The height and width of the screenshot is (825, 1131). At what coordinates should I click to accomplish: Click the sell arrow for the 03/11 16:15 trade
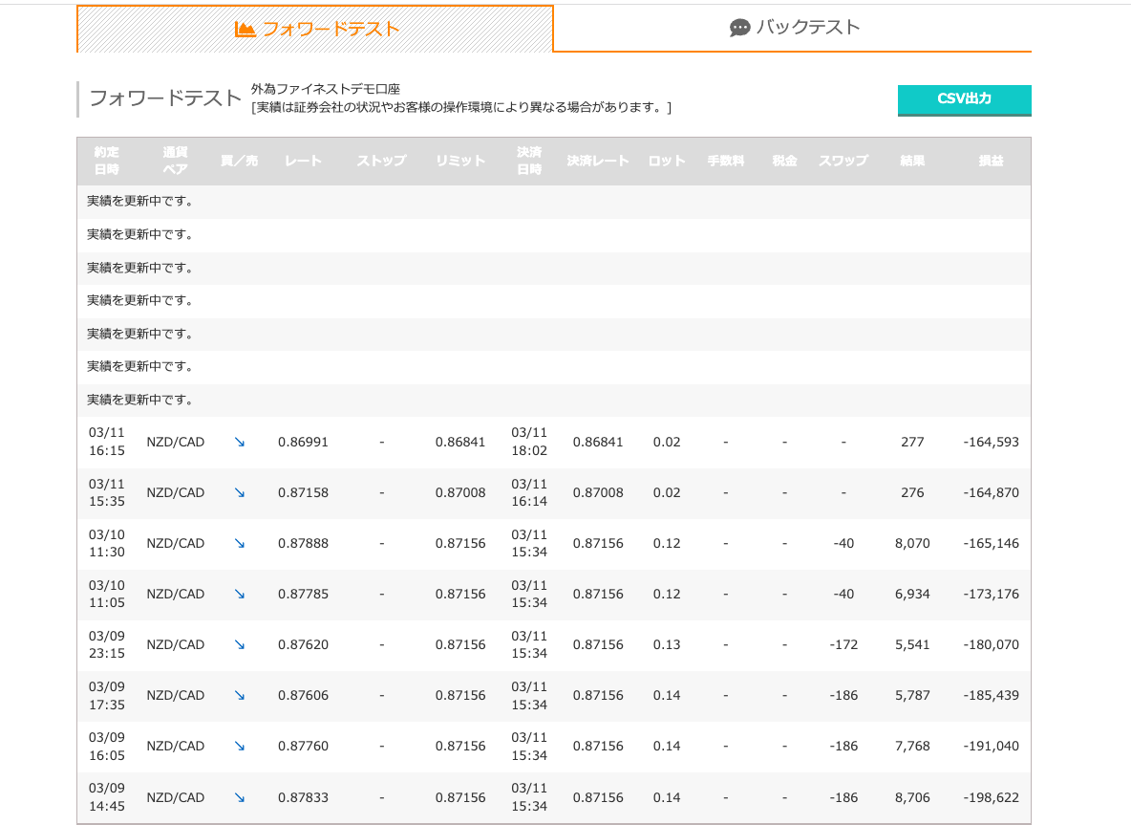tap(240, 443)
